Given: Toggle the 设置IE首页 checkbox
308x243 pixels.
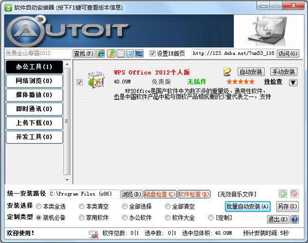Looking at the screenshot, I should tap(152, 53).
